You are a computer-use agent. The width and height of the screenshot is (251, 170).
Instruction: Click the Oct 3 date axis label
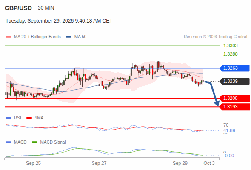pyautogui.click(x=209, y=163)
